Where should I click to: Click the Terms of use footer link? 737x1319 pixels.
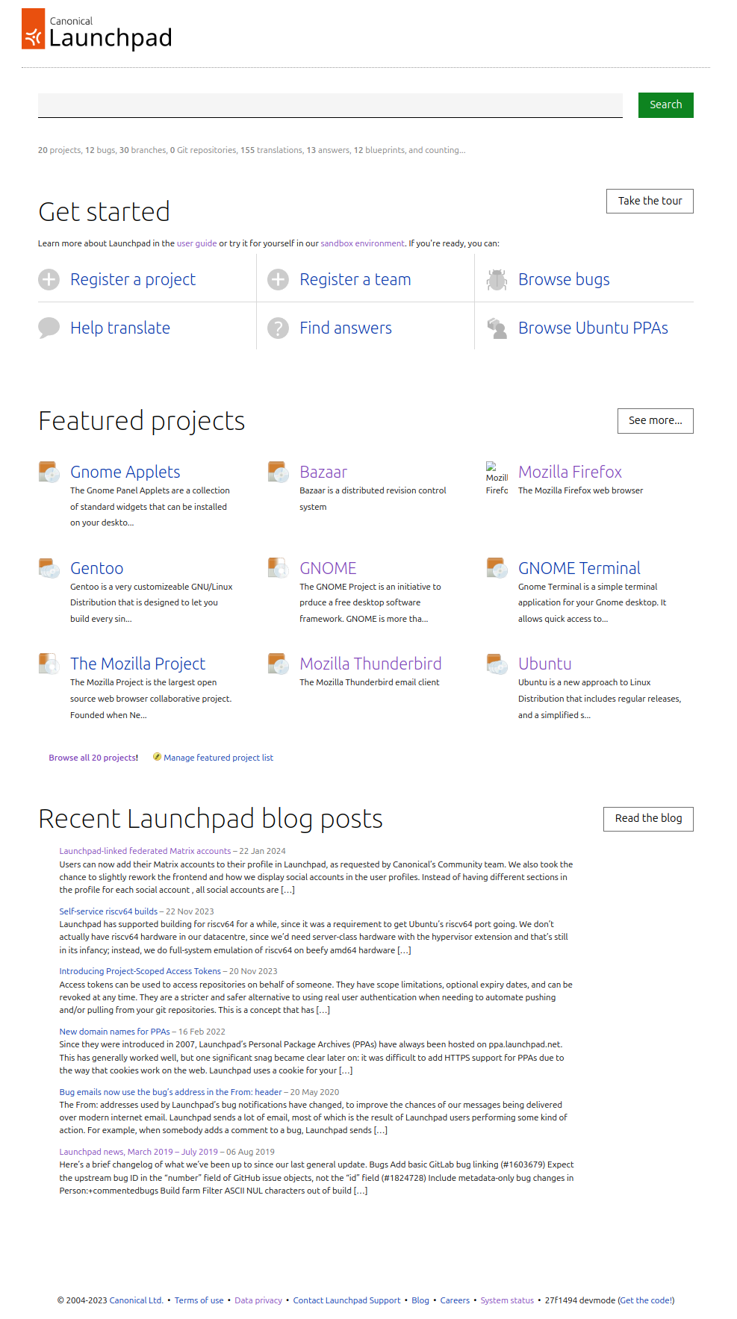click(x=199, y=1300)
